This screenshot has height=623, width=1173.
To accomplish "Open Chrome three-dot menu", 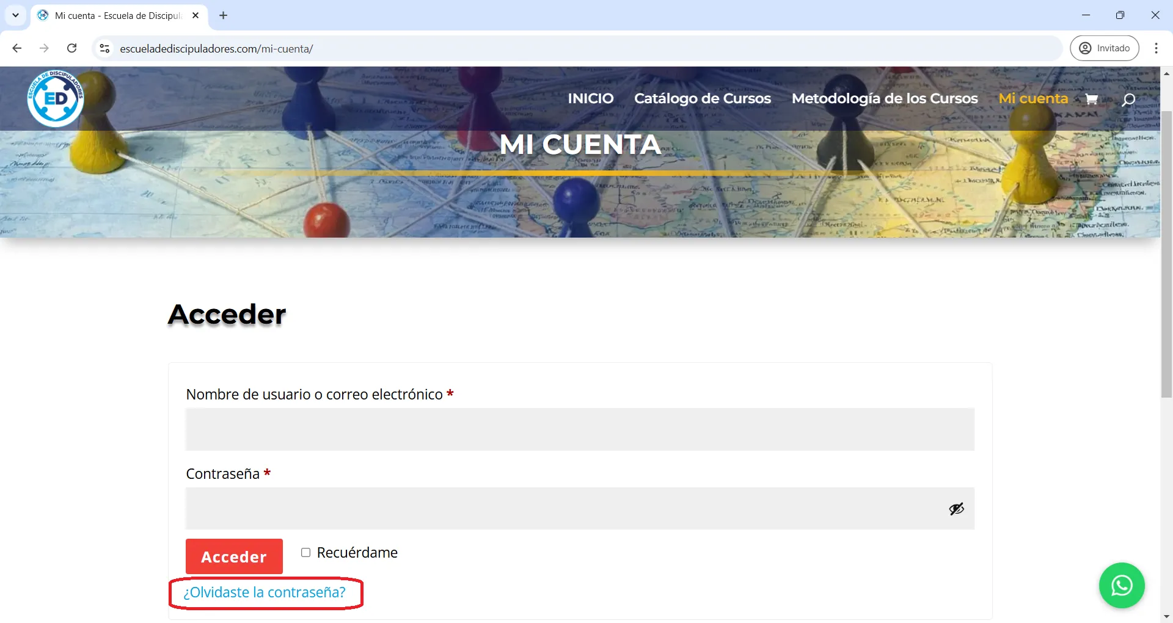I will click(1156, 48).
